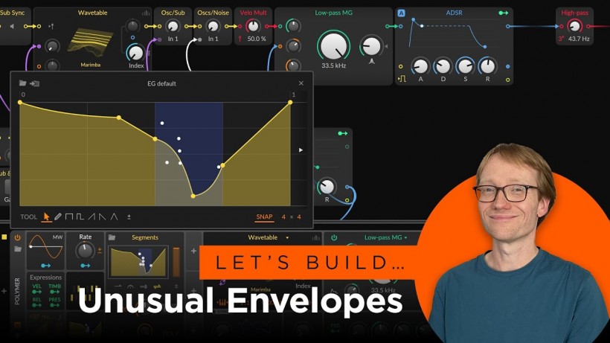Adjust the Low-pass MG cutoff knob
Viewport: 610px width, 343px height.
[x=333, y=46]
